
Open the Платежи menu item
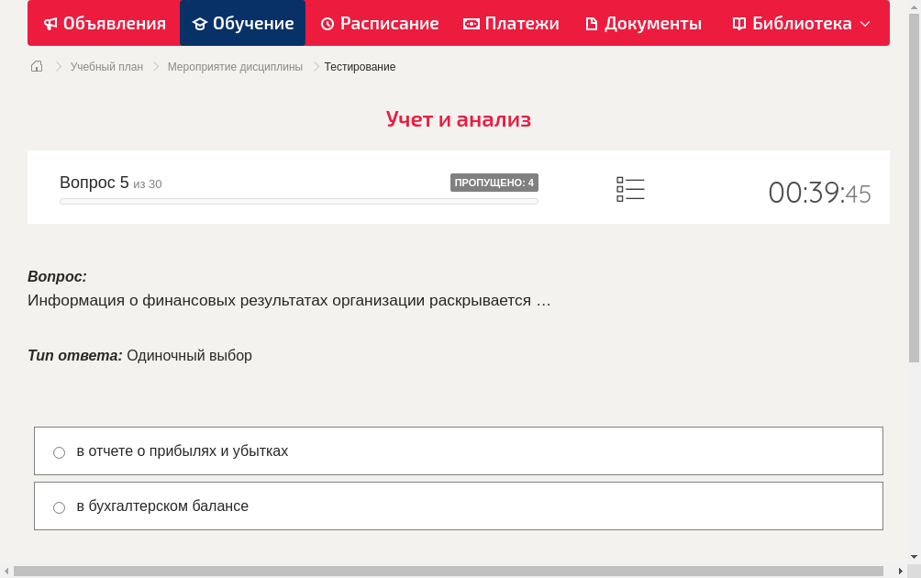[511, 23]
